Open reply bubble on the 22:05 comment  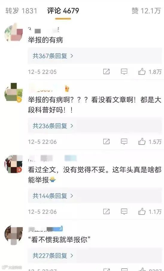(x=124, y=72)
